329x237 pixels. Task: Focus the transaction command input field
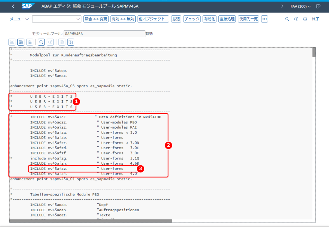pyautogui.click(x=54, y=19)
